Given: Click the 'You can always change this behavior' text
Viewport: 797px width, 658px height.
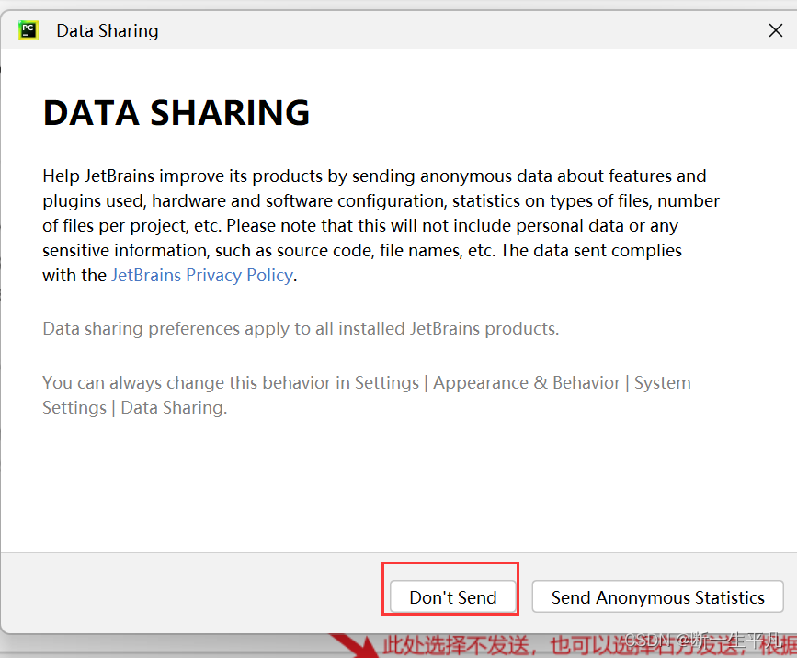Looking at the screenshot, I should 367,395.
